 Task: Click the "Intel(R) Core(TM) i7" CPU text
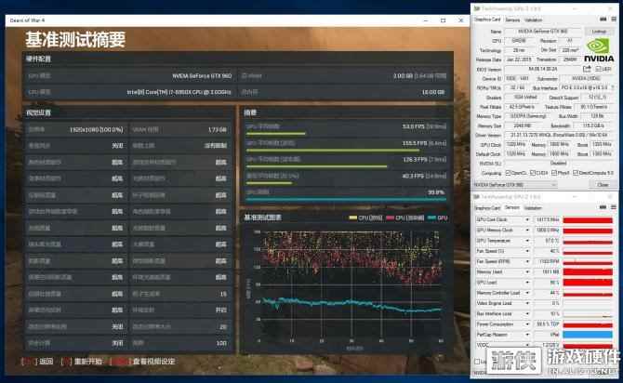(179, 92)
